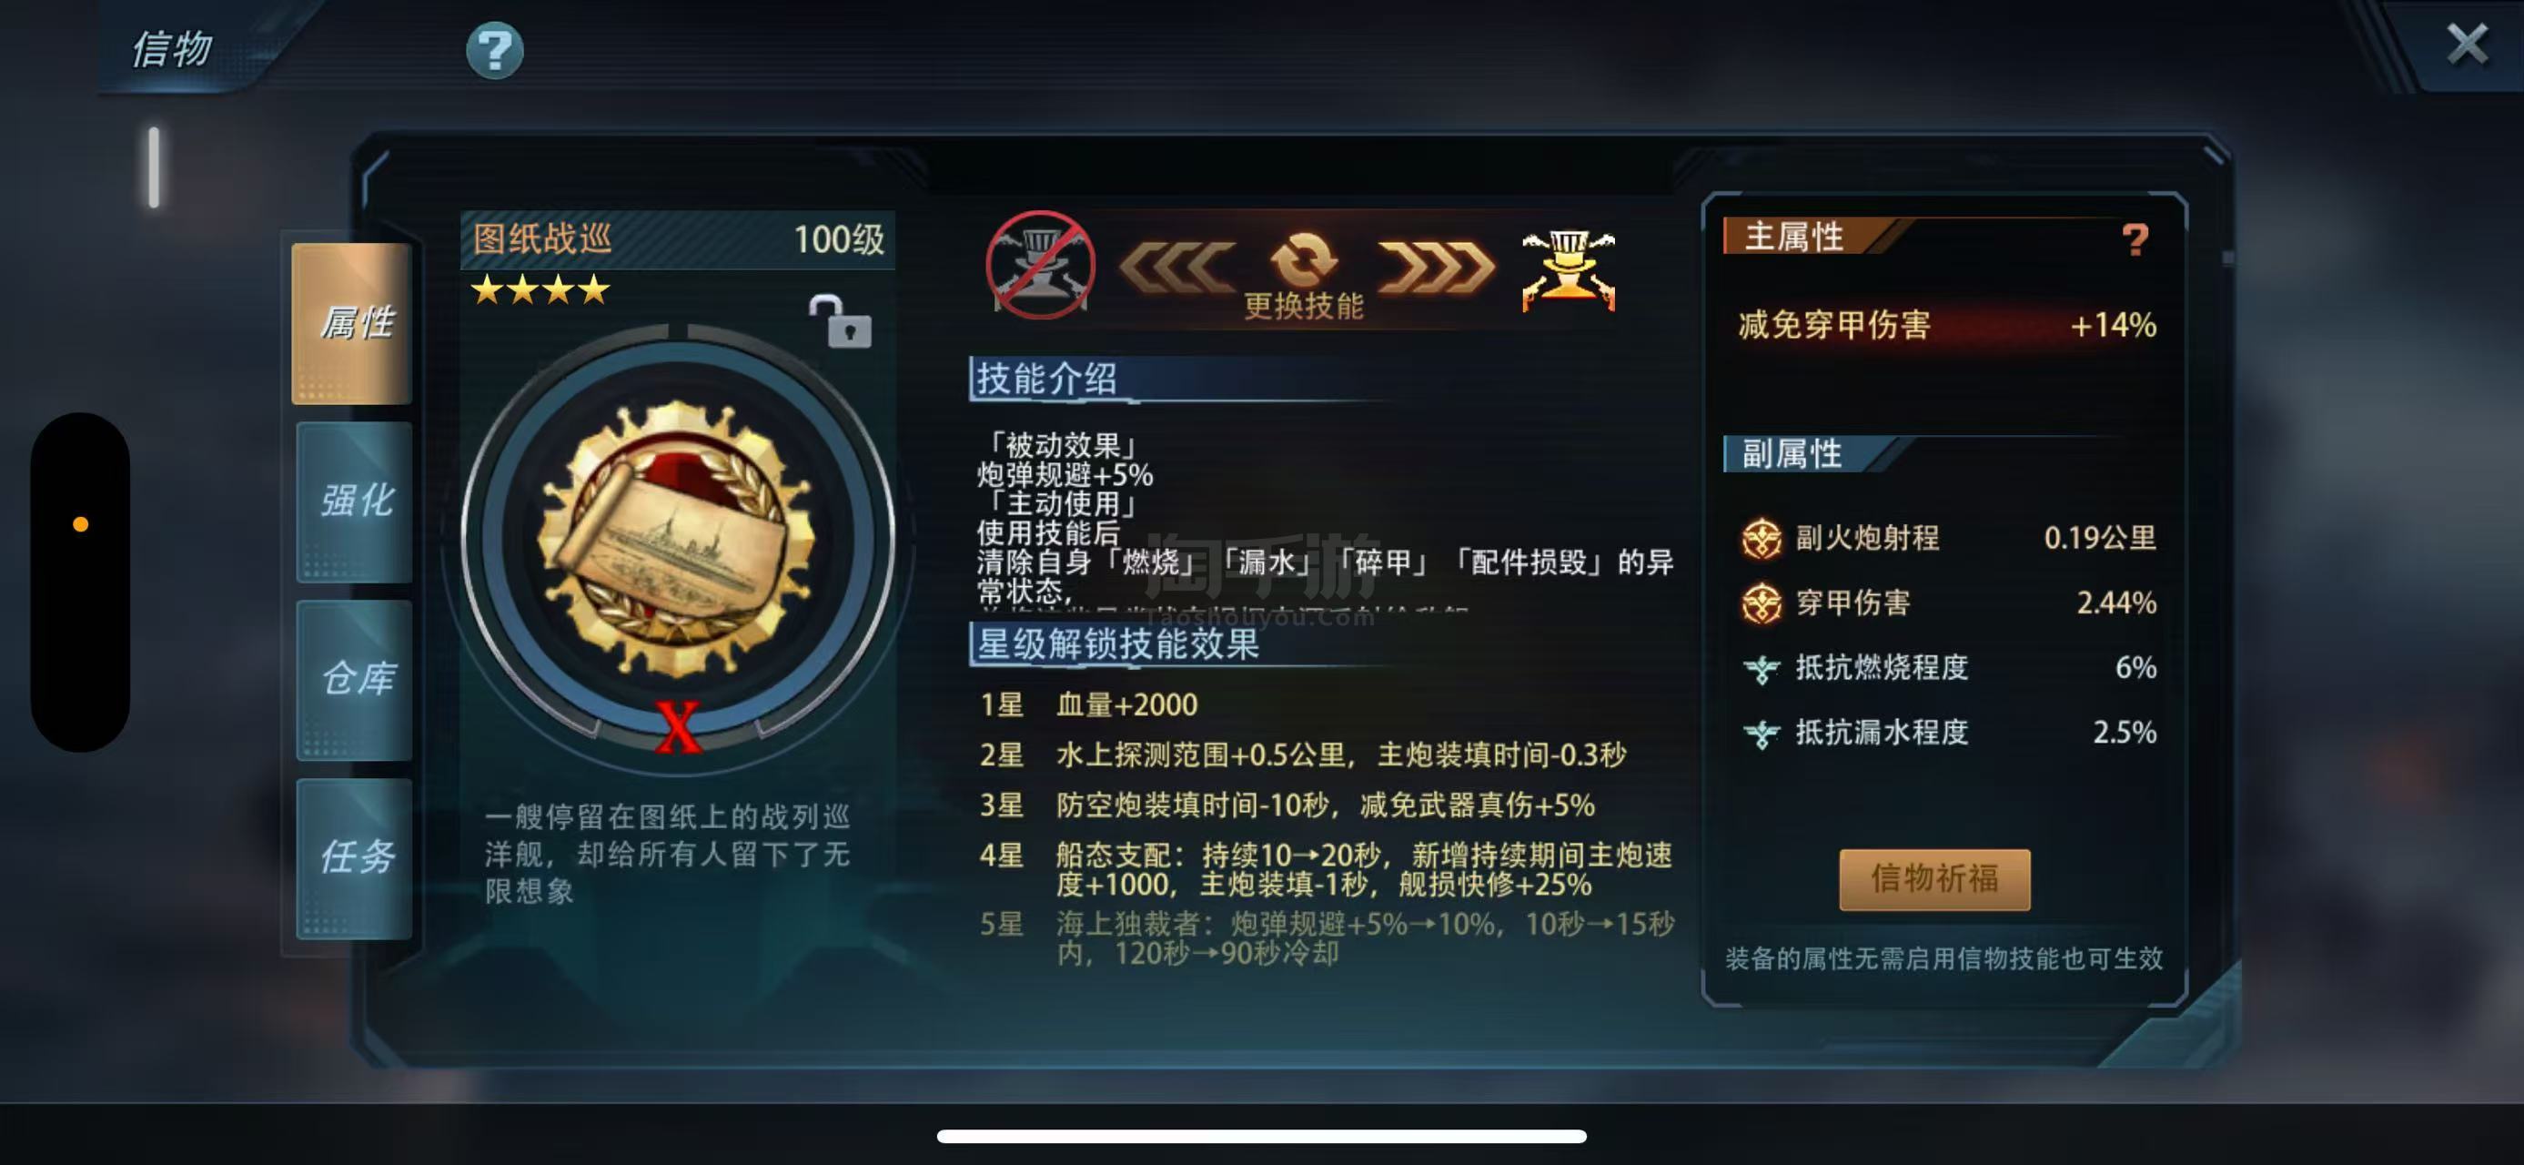Switch to the 强化 tab

[355, 501]
